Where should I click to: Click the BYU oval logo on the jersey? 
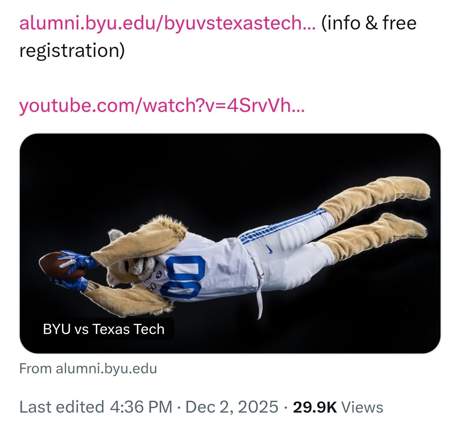point(158,274)
